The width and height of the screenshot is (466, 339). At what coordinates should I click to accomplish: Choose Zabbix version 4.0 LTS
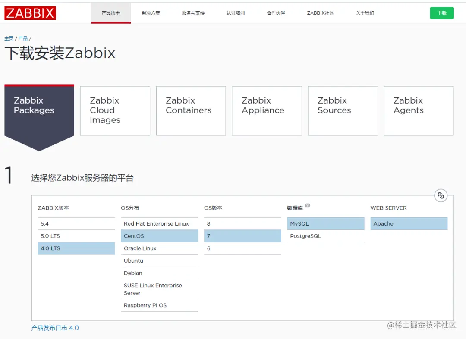pyautogui.click(x=76, y=248)
